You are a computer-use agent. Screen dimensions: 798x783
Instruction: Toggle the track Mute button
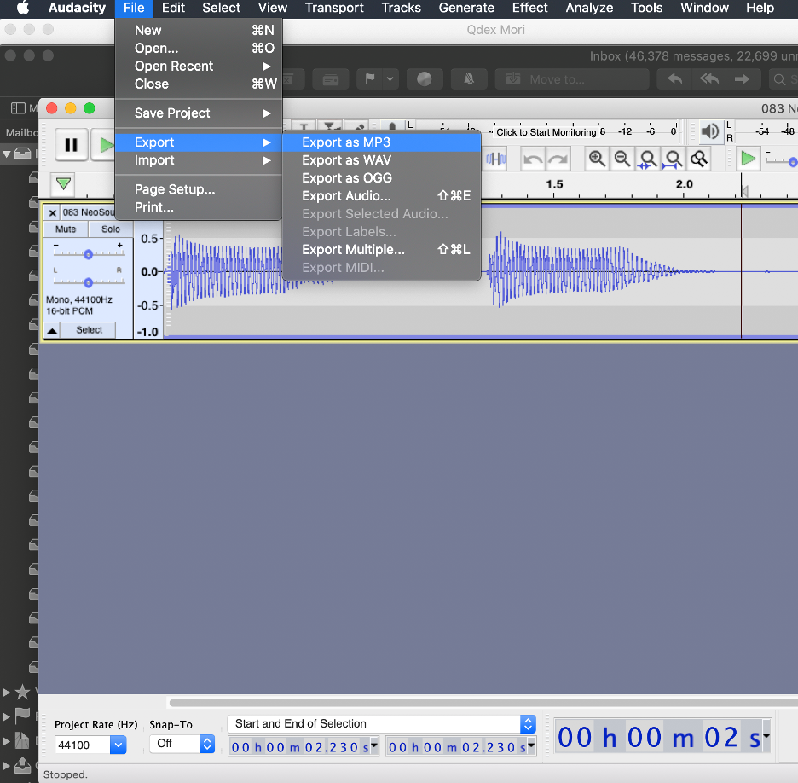pos(66,229)
